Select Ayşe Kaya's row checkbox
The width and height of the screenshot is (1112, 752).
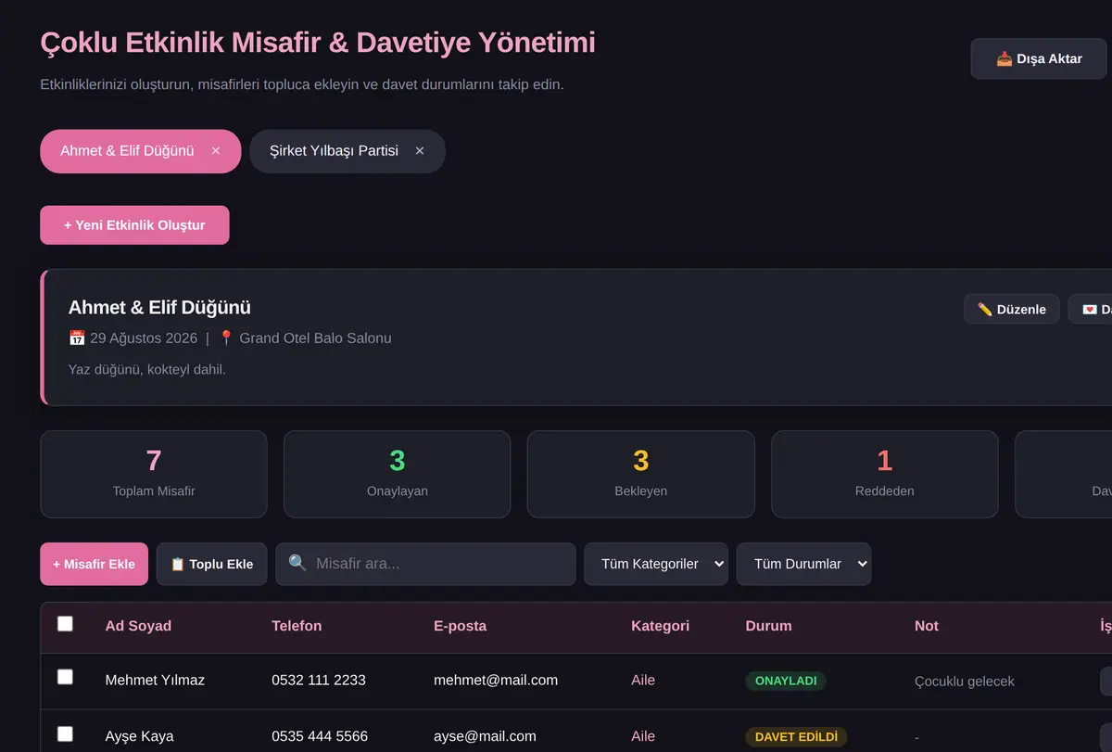tap(65, 734)
